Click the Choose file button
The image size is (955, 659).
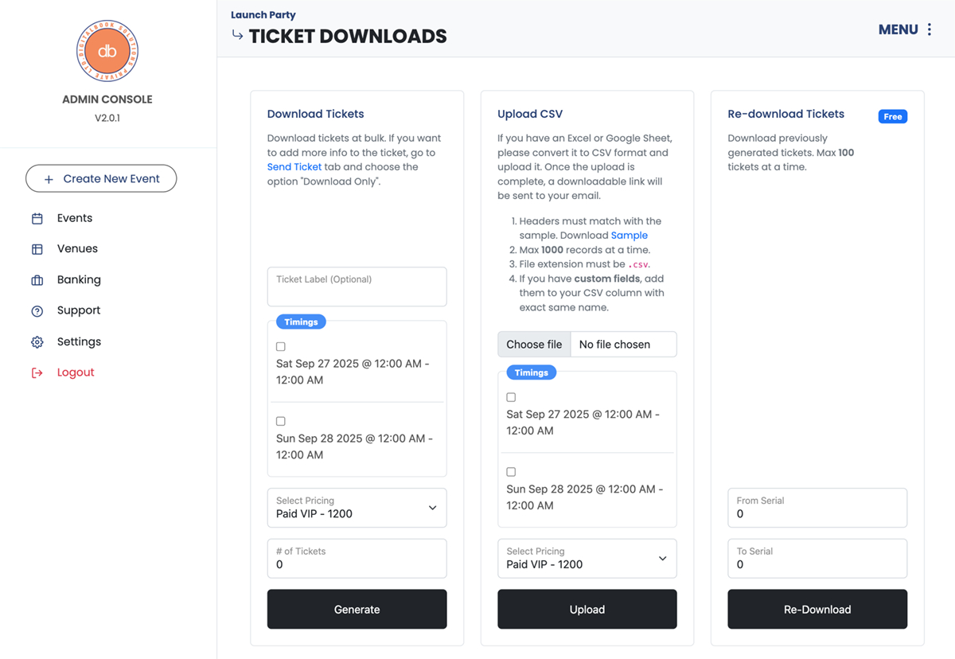point(534,345)
